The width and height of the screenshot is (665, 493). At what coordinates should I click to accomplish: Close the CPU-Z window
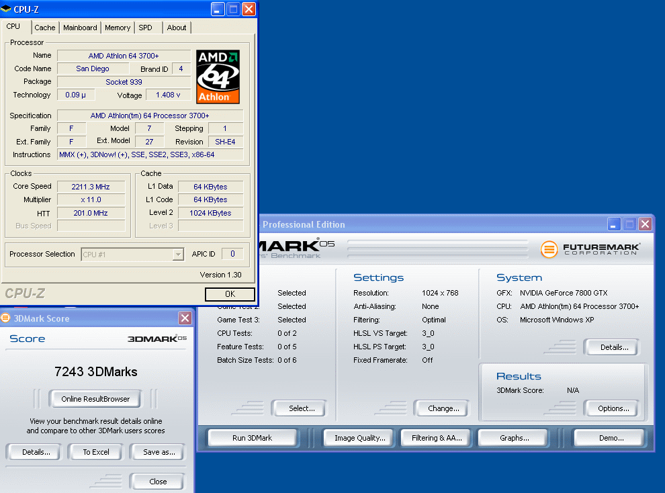(249, 9)
